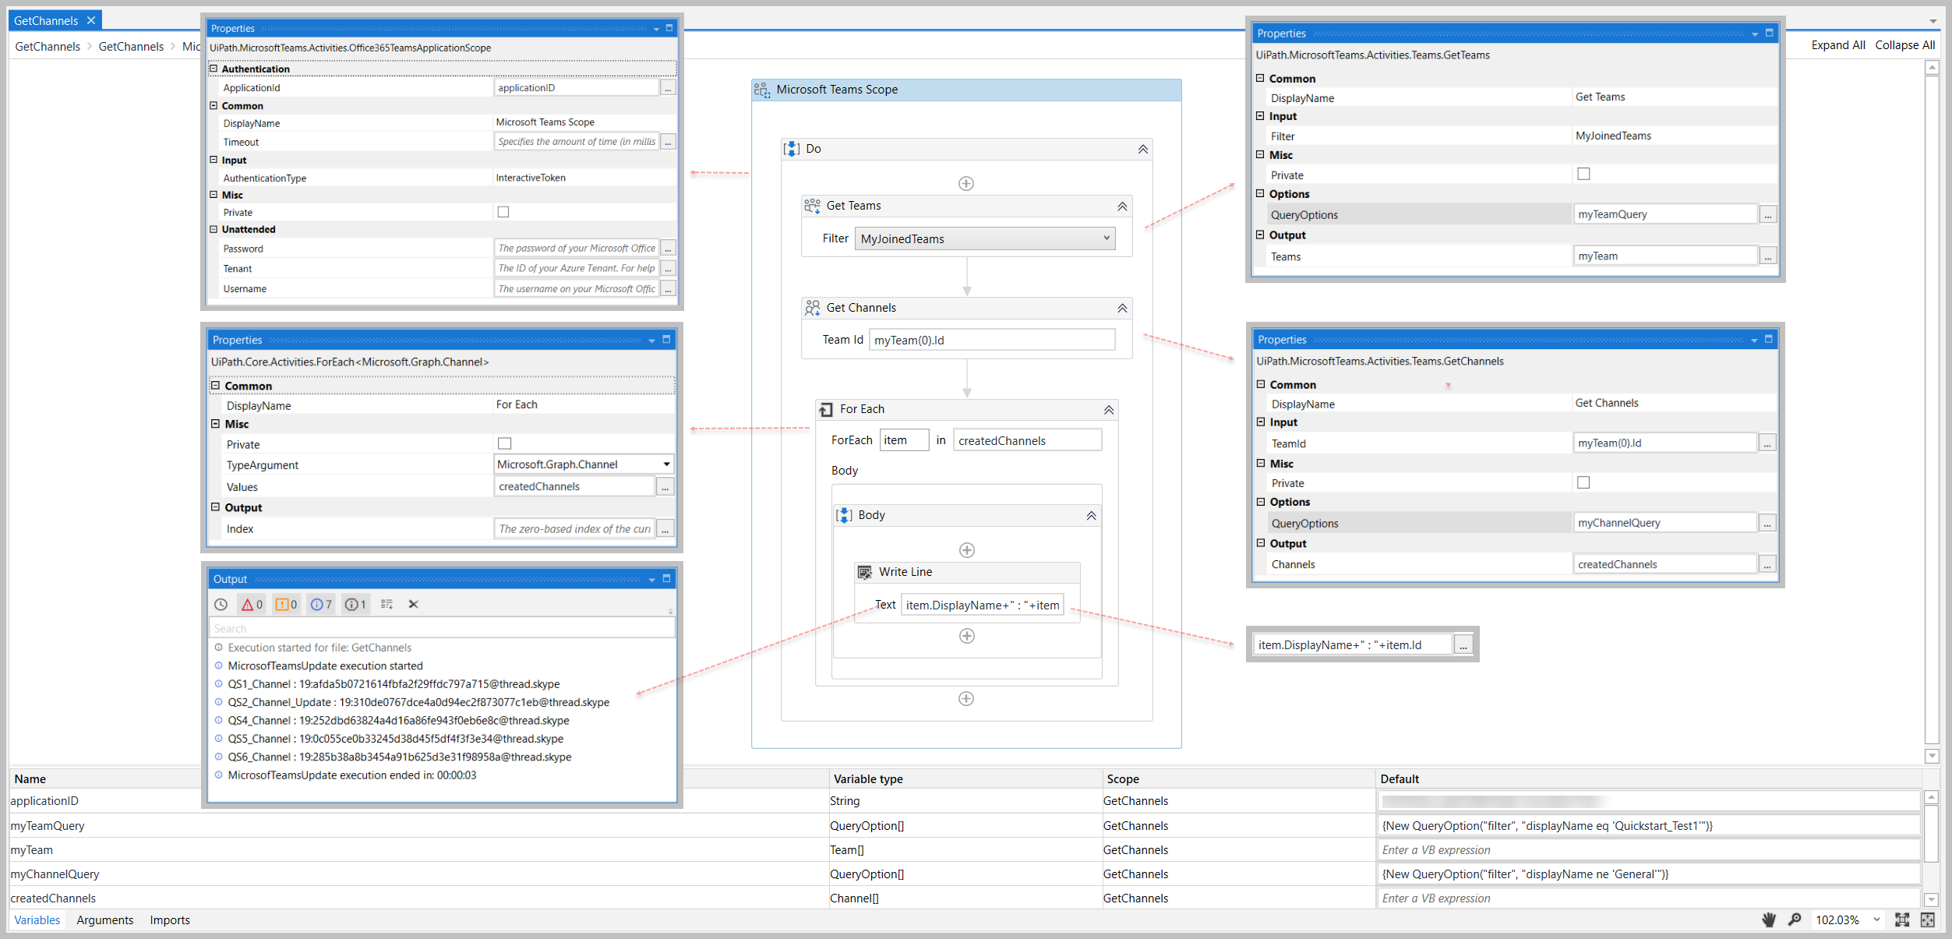Select the QS1_Channel output line
The width and height of the screenshot is (1952, 939).
click(x=394, y=684)
